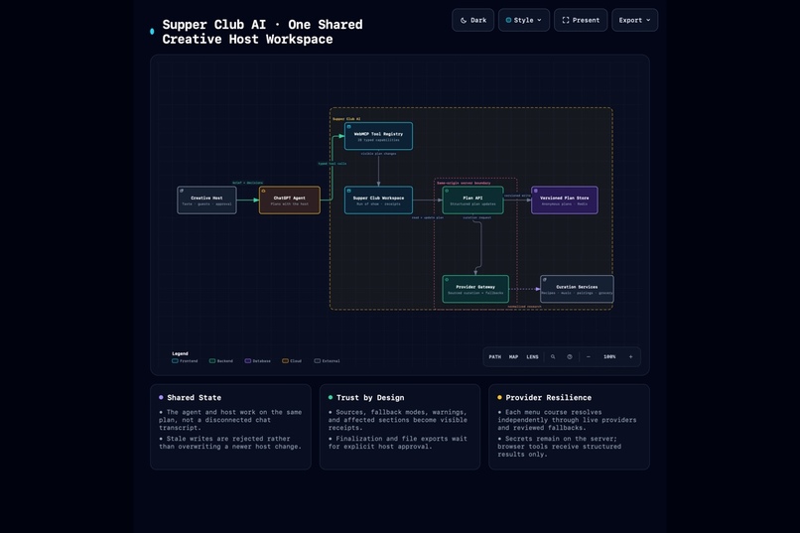This screenshot has width=800, height=533.
Task: Click the Cloud legend swatch
Action: coord(285,360)
